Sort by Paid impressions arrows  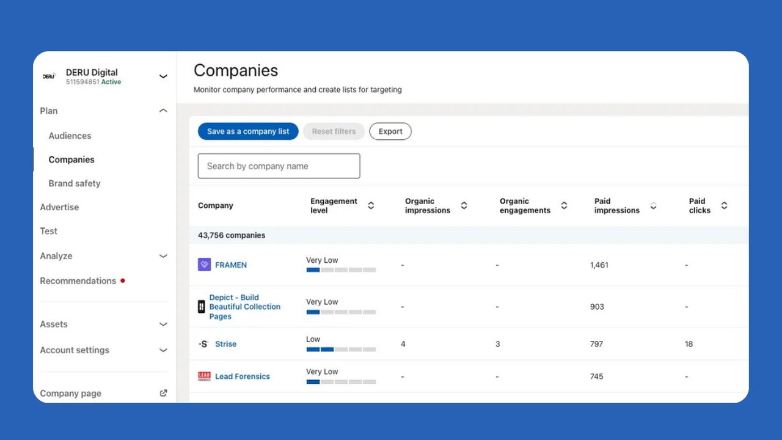(x=653, y=205)
